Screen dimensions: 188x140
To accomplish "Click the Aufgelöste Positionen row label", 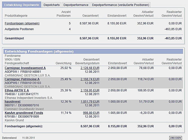I will (x=19, y=29).
